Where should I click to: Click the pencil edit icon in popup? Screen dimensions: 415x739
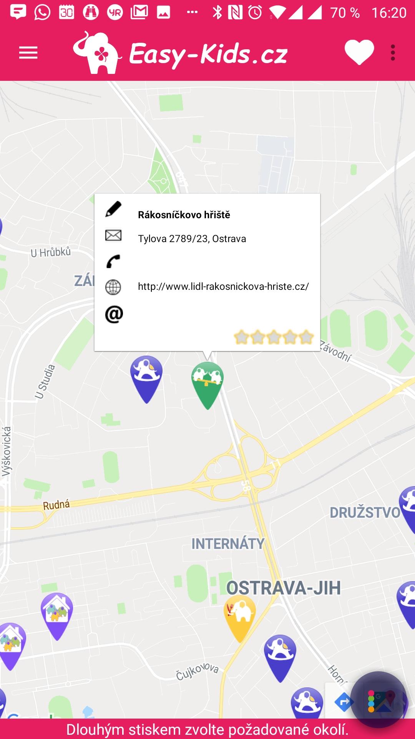pos(113,209)
